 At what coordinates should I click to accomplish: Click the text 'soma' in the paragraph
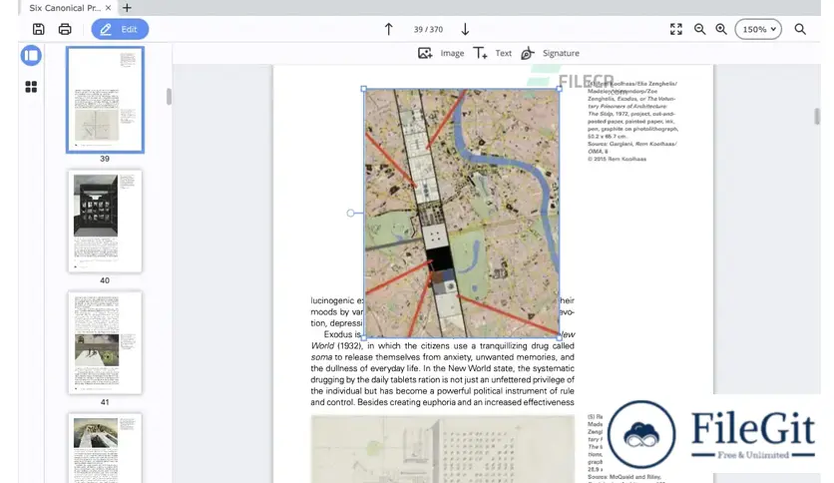click(x=321, y=357)
